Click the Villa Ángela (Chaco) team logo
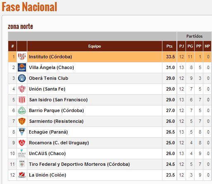The height and width of the screenshot is (184, 212). (22, 67)
